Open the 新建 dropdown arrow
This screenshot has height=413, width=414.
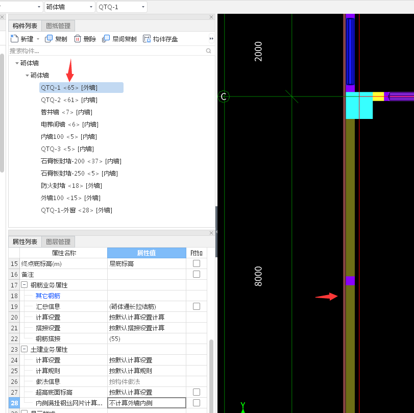point(38,39)
